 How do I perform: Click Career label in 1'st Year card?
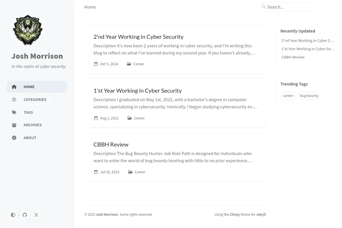(139, 118)
